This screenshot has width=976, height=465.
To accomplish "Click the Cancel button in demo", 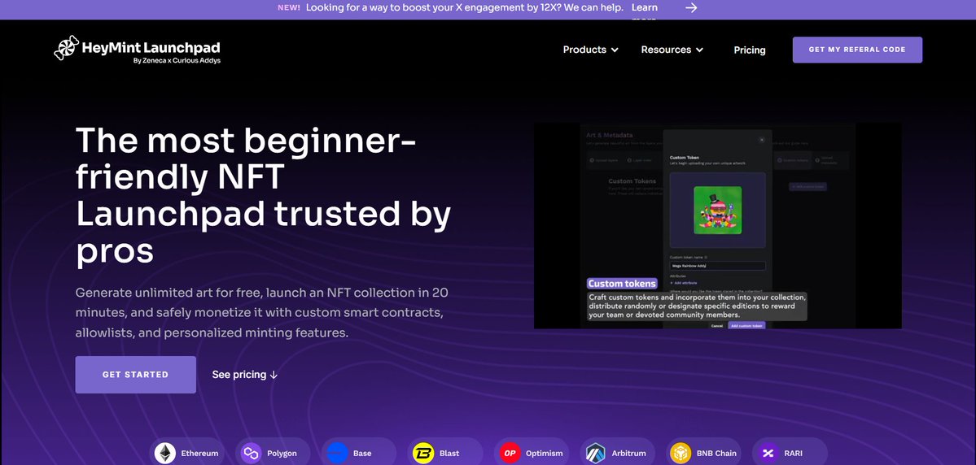I will 716,325.
